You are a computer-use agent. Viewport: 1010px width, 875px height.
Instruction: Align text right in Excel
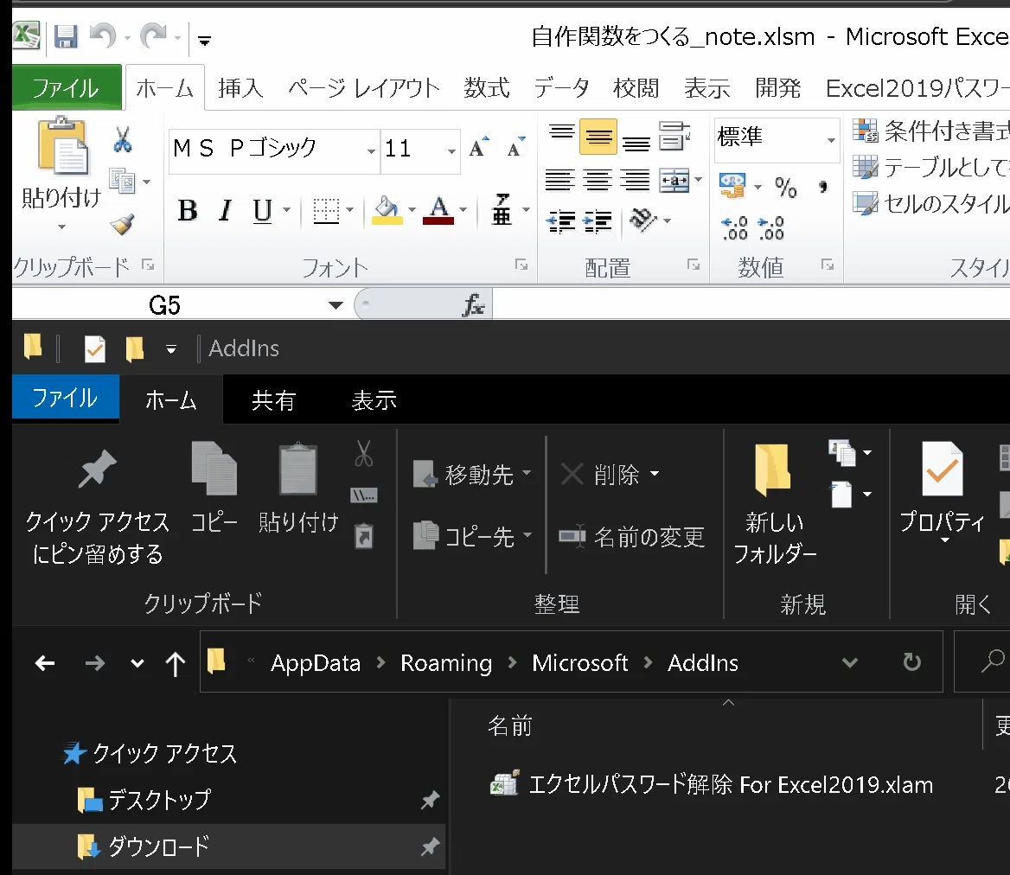635,181
